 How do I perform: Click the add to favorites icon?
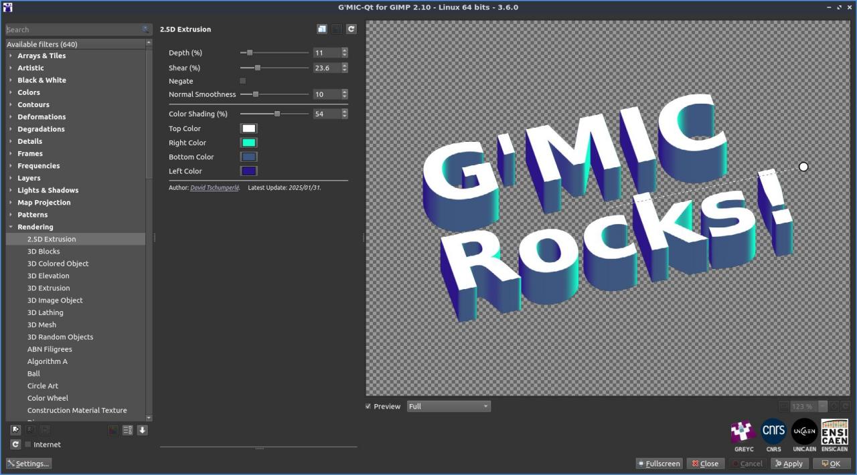15,430
